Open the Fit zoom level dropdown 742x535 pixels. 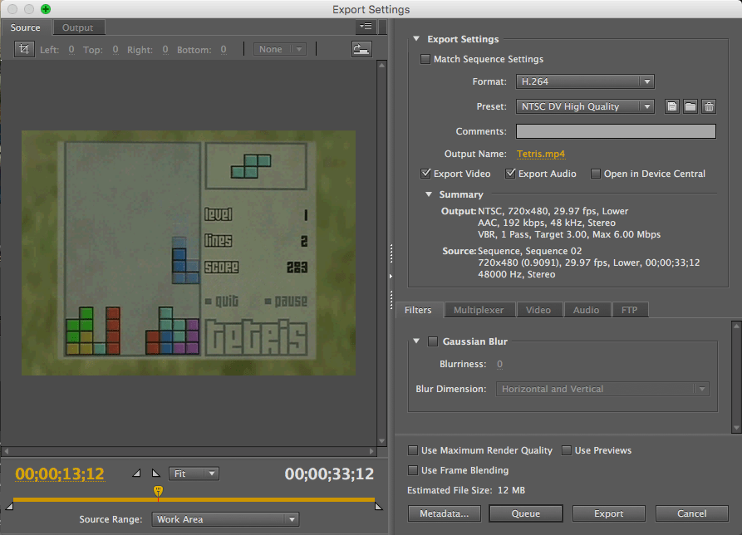click(x=194, y=474)
